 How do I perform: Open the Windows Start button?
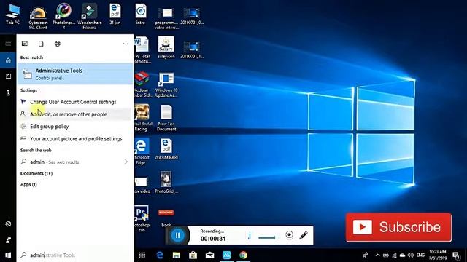click(8, 255)
